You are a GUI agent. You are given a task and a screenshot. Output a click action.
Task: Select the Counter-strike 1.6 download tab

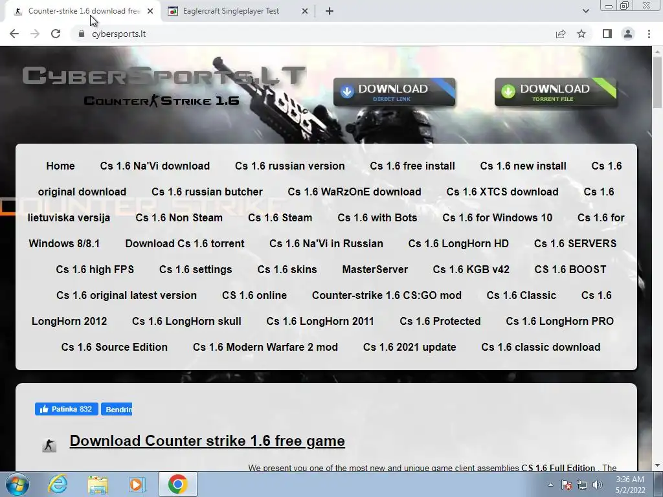84,11
